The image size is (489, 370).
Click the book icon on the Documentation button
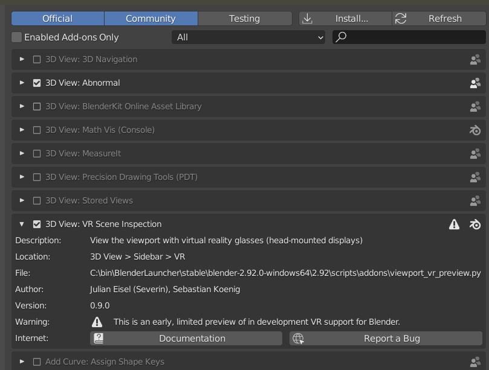click(x=99, y=339)
